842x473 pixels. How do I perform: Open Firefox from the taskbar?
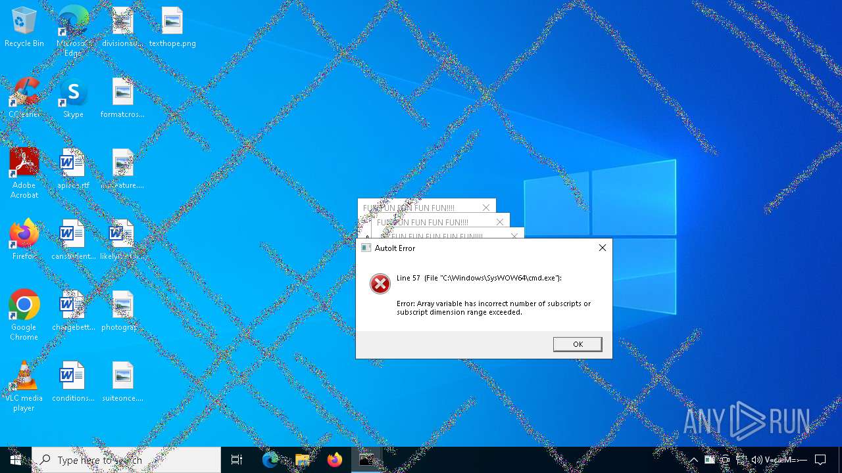point(335,460)
